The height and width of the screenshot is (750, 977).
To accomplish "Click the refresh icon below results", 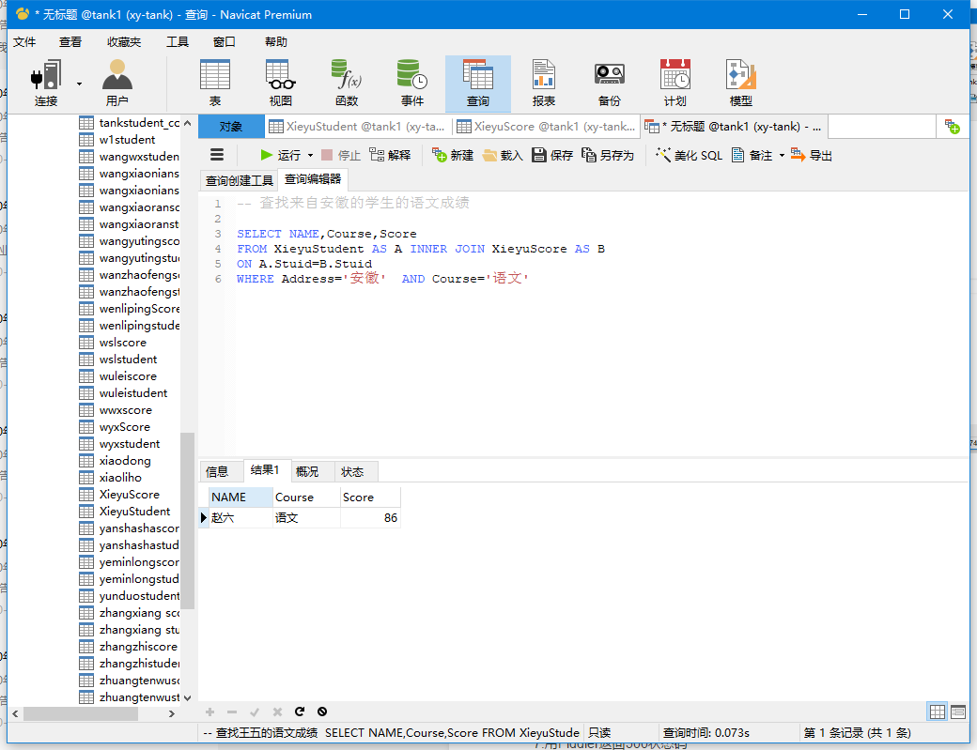I will click(x=300, y=712).
